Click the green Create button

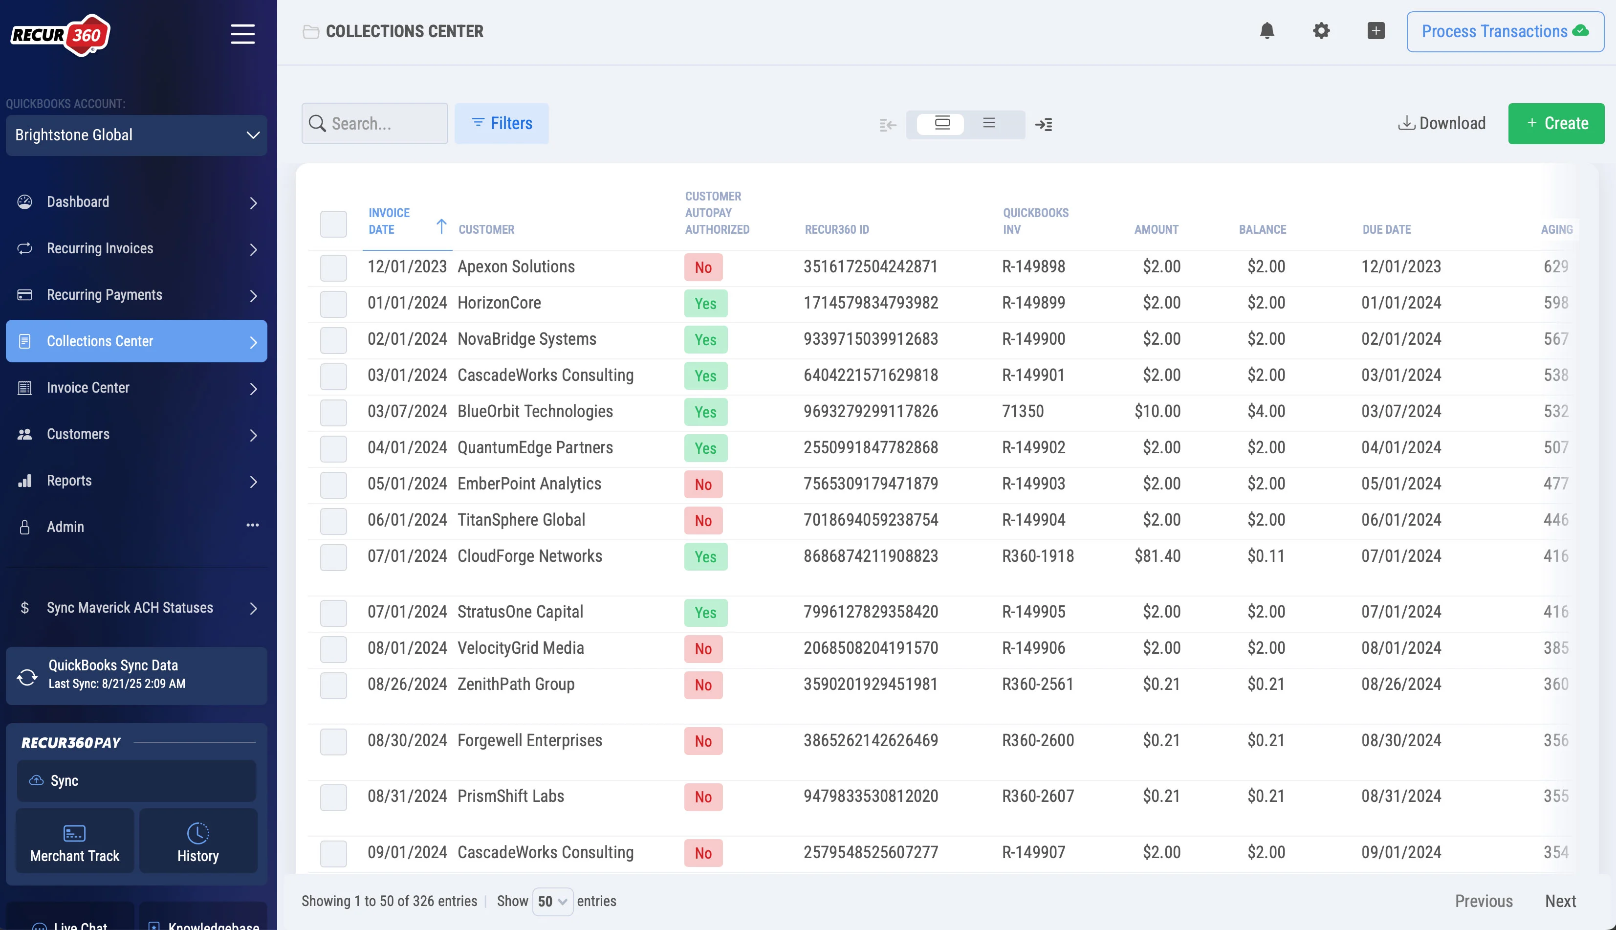[x=1555, y=123]
